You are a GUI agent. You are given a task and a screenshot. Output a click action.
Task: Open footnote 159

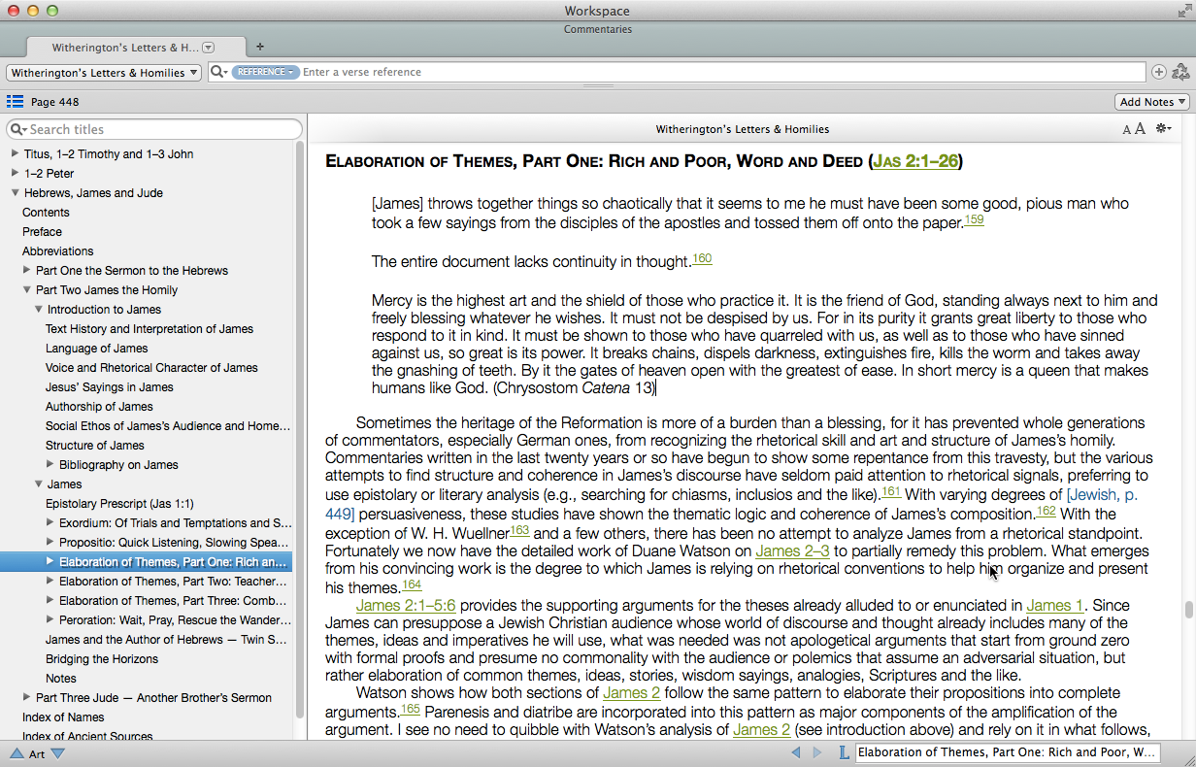pos(974,219)
